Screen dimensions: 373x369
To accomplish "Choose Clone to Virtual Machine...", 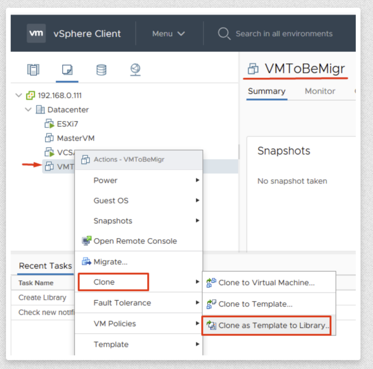I will click(269, 283).
